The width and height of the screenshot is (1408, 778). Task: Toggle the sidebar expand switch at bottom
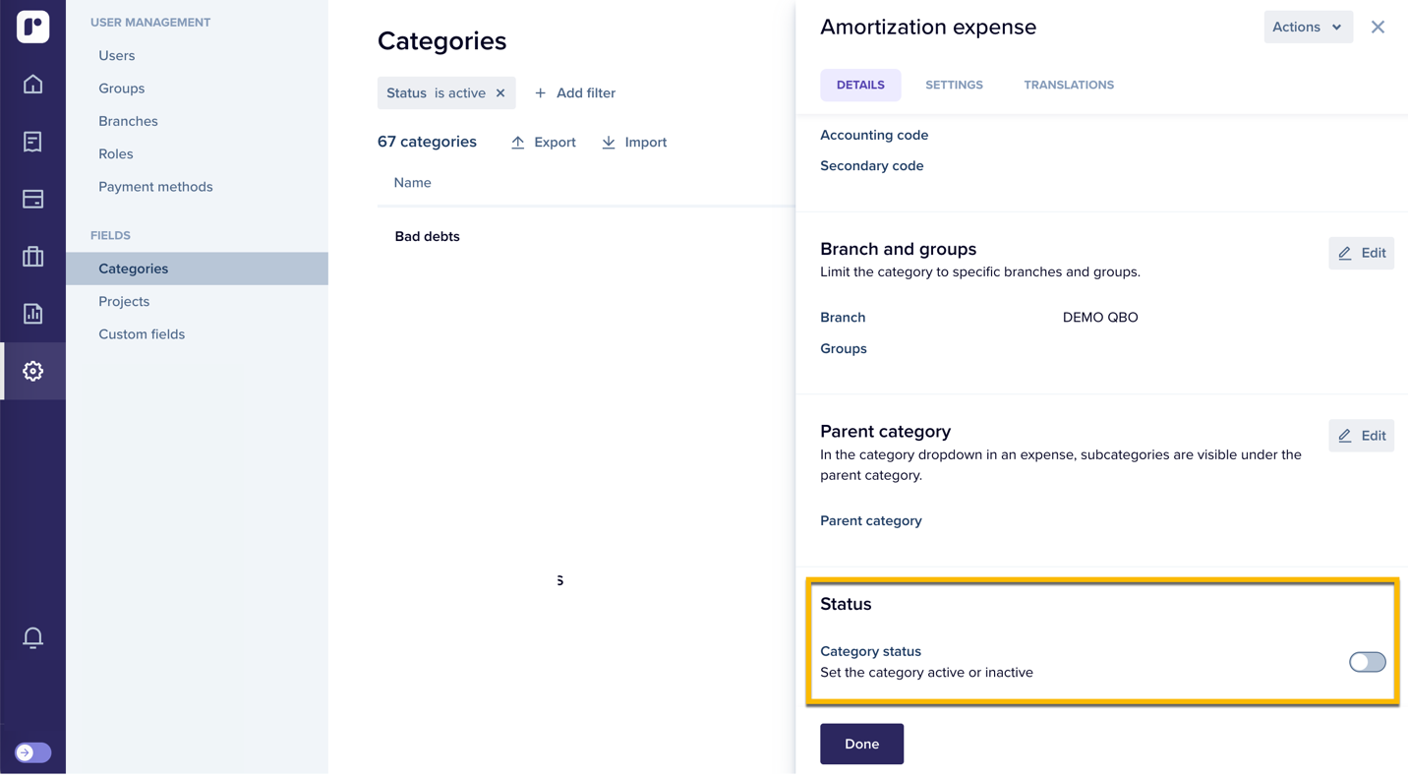[32, 752]
